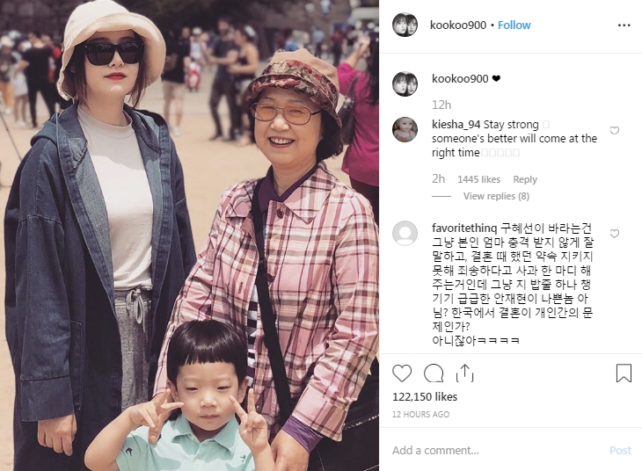Open favoritething's default avatar
This screenshot has height=471, width=642.
[405, 233]
